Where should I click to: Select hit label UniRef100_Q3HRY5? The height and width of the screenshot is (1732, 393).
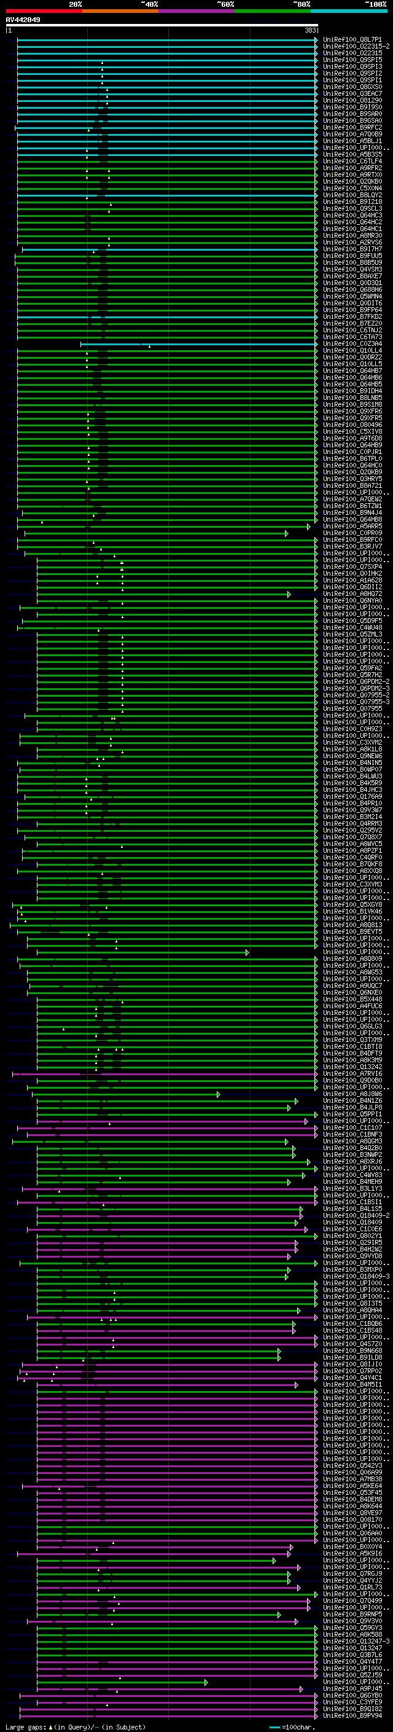(x=352, y=479)
